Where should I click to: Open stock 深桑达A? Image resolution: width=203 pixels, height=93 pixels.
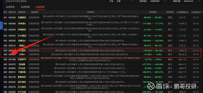click(22, 41)
